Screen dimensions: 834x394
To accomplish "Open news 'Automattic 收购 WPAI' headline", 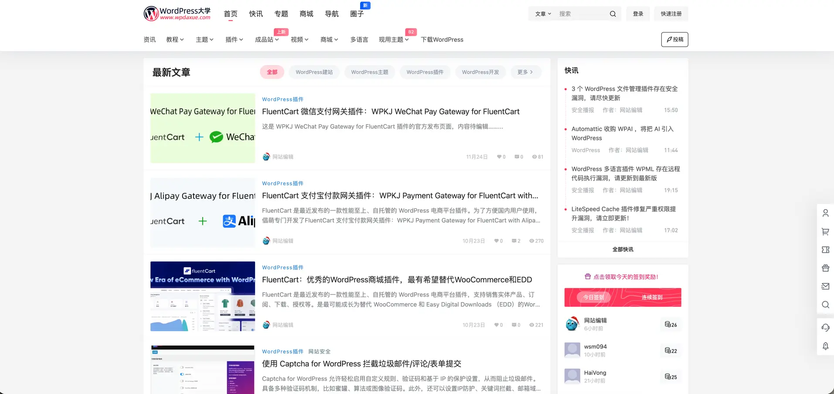I will [x=623, y=133].
